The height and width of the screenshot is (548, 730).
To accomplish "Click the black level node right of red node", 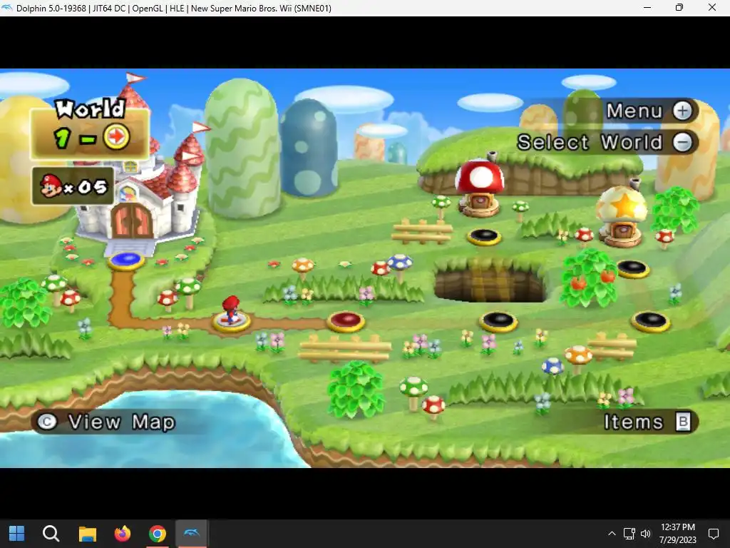I will pyautogui.click(x=498, y=322).
